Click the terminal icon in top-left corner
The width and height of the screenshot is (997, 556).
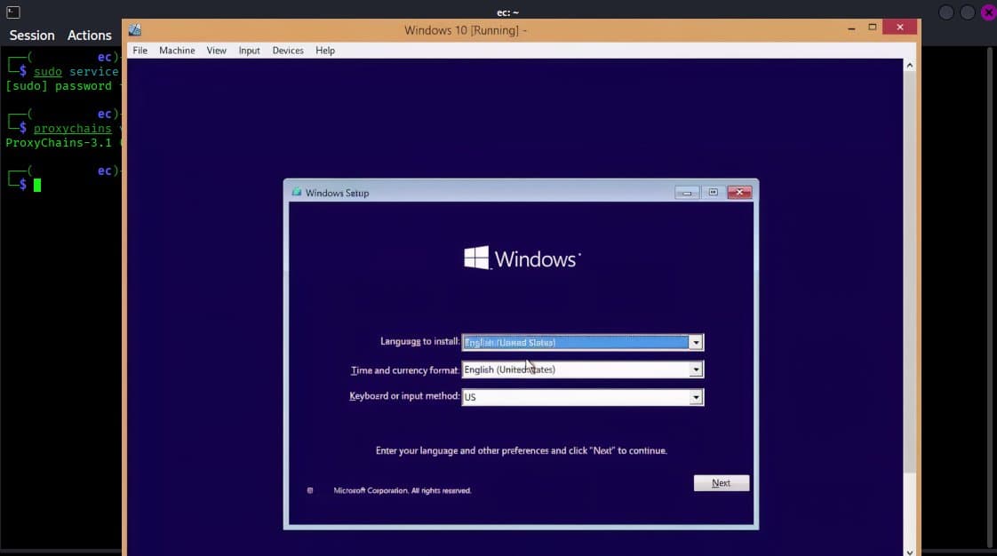click(x=13, y=12)
